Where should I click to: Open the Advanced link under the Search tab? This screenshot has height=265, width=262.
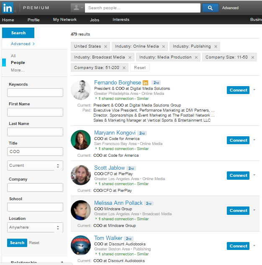(23, 44)
